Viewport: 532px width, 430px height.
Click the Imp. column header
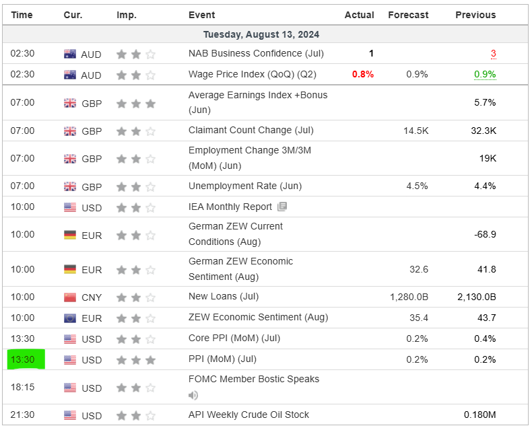(126, 15)
